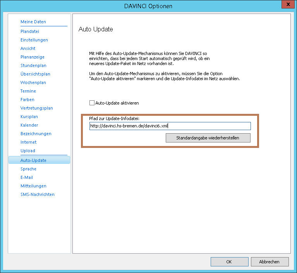Go to SMS-Nachrichten settings
The width and height of the screenshot is (297, 273).
click(x=38, y=194)
